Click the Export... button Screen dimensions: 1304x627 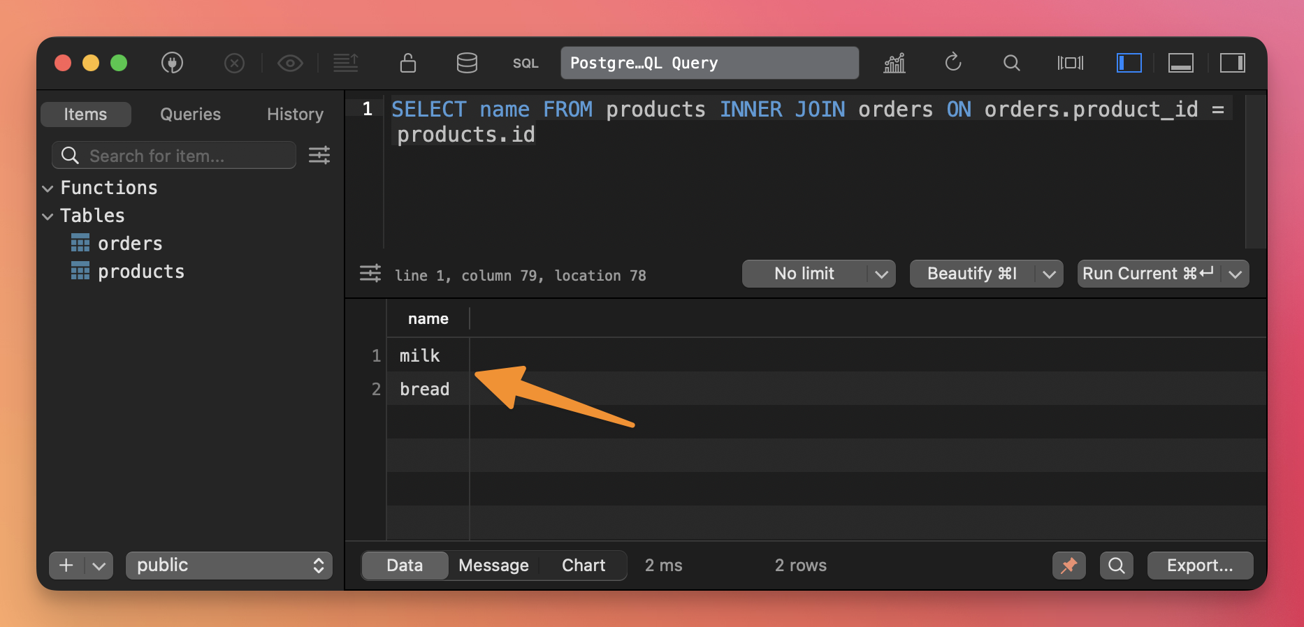point(1200,566)
